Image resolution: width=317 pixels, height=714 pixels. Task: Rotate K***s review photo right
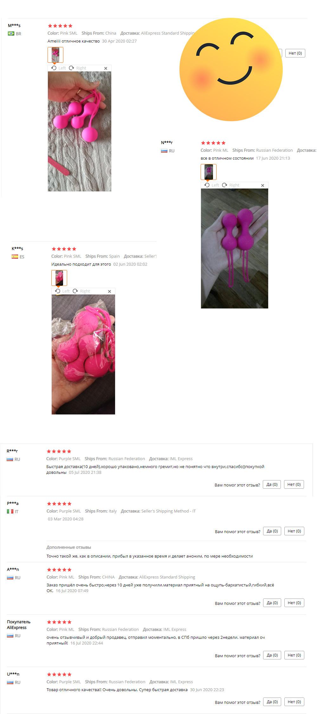pyautogui.click(x=81, y=291)
